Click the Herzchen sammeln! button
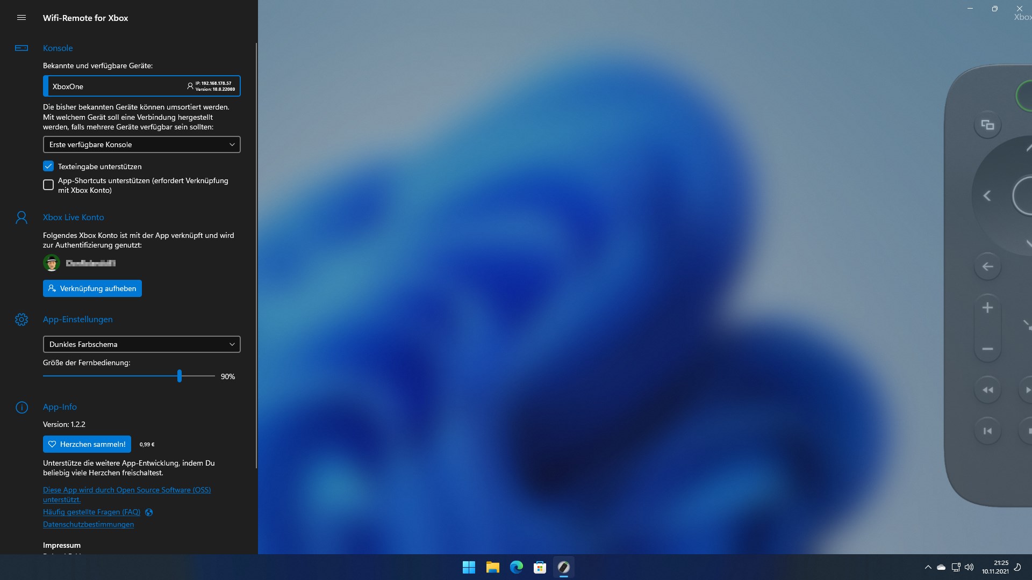Screen dimensions: 1032x580 click(87, 444)
